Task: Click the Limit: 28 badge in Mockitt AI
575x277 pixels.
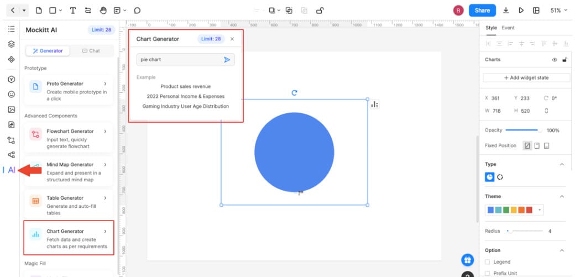Action: coord(101,30)
